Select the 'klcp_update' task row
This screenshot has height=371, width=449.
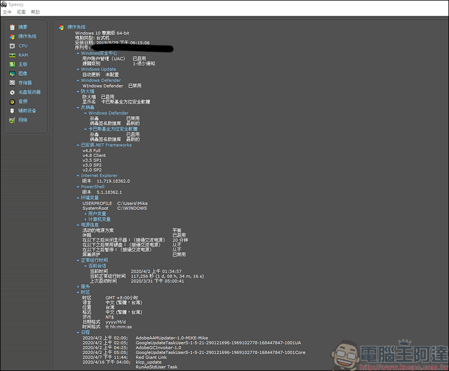pyautogui.click(x=149, y=362)
